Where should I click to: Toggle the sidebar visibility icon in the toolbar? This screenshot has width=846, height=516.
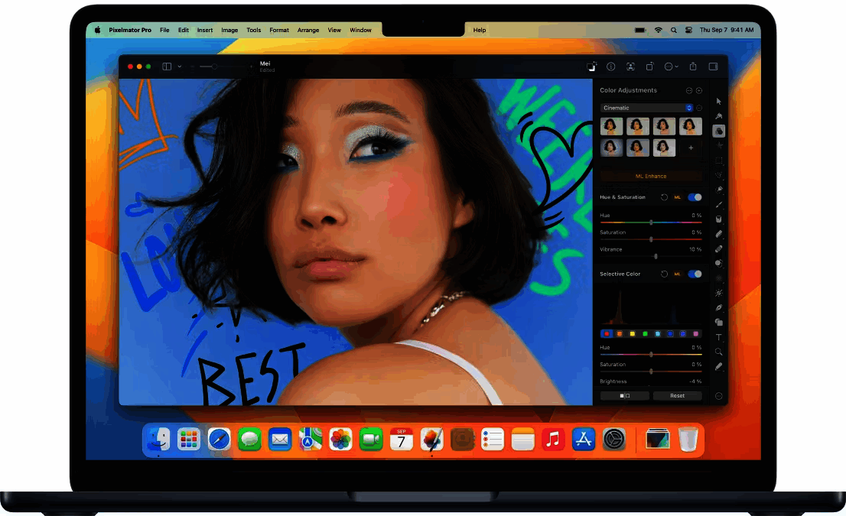coord(713,67)
